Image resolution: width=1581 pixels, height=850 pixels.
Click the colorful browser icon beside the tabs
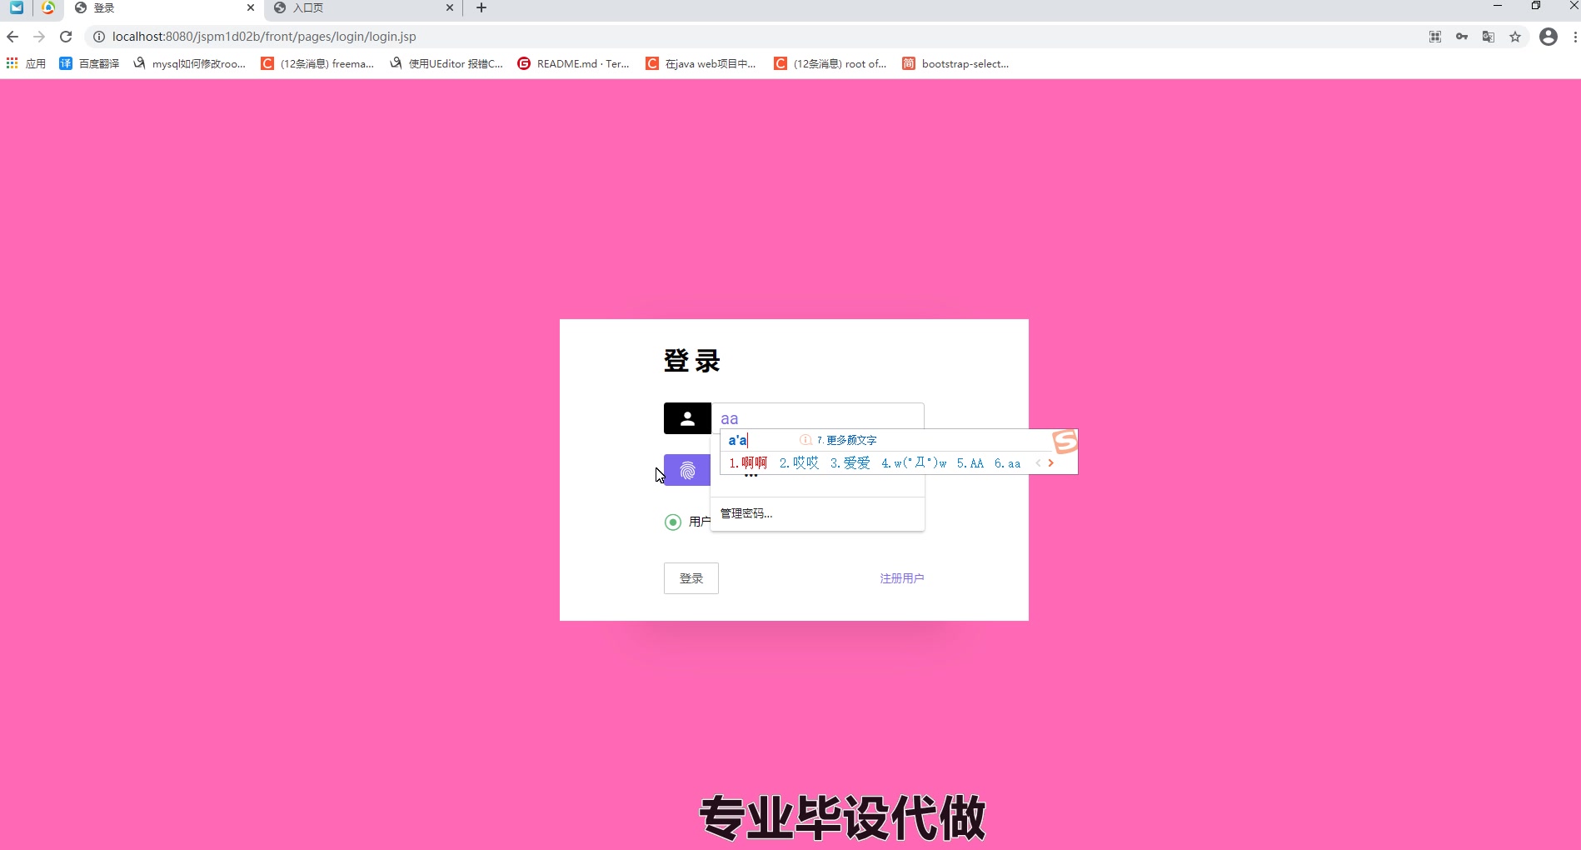tap(48, 7)
